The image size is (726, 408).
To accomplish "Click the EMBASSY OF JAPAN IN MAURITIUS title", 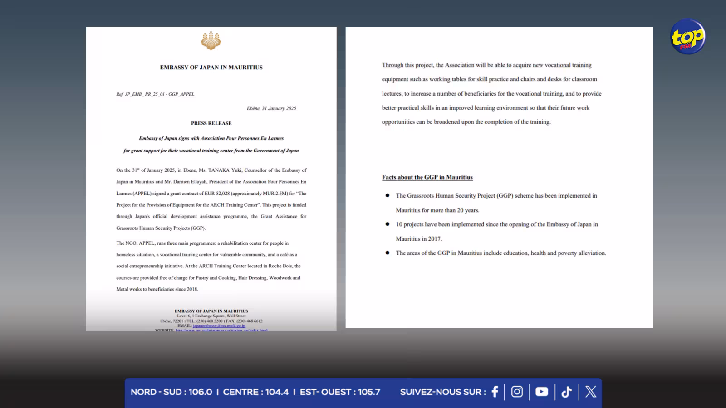I will click(211, 68).
